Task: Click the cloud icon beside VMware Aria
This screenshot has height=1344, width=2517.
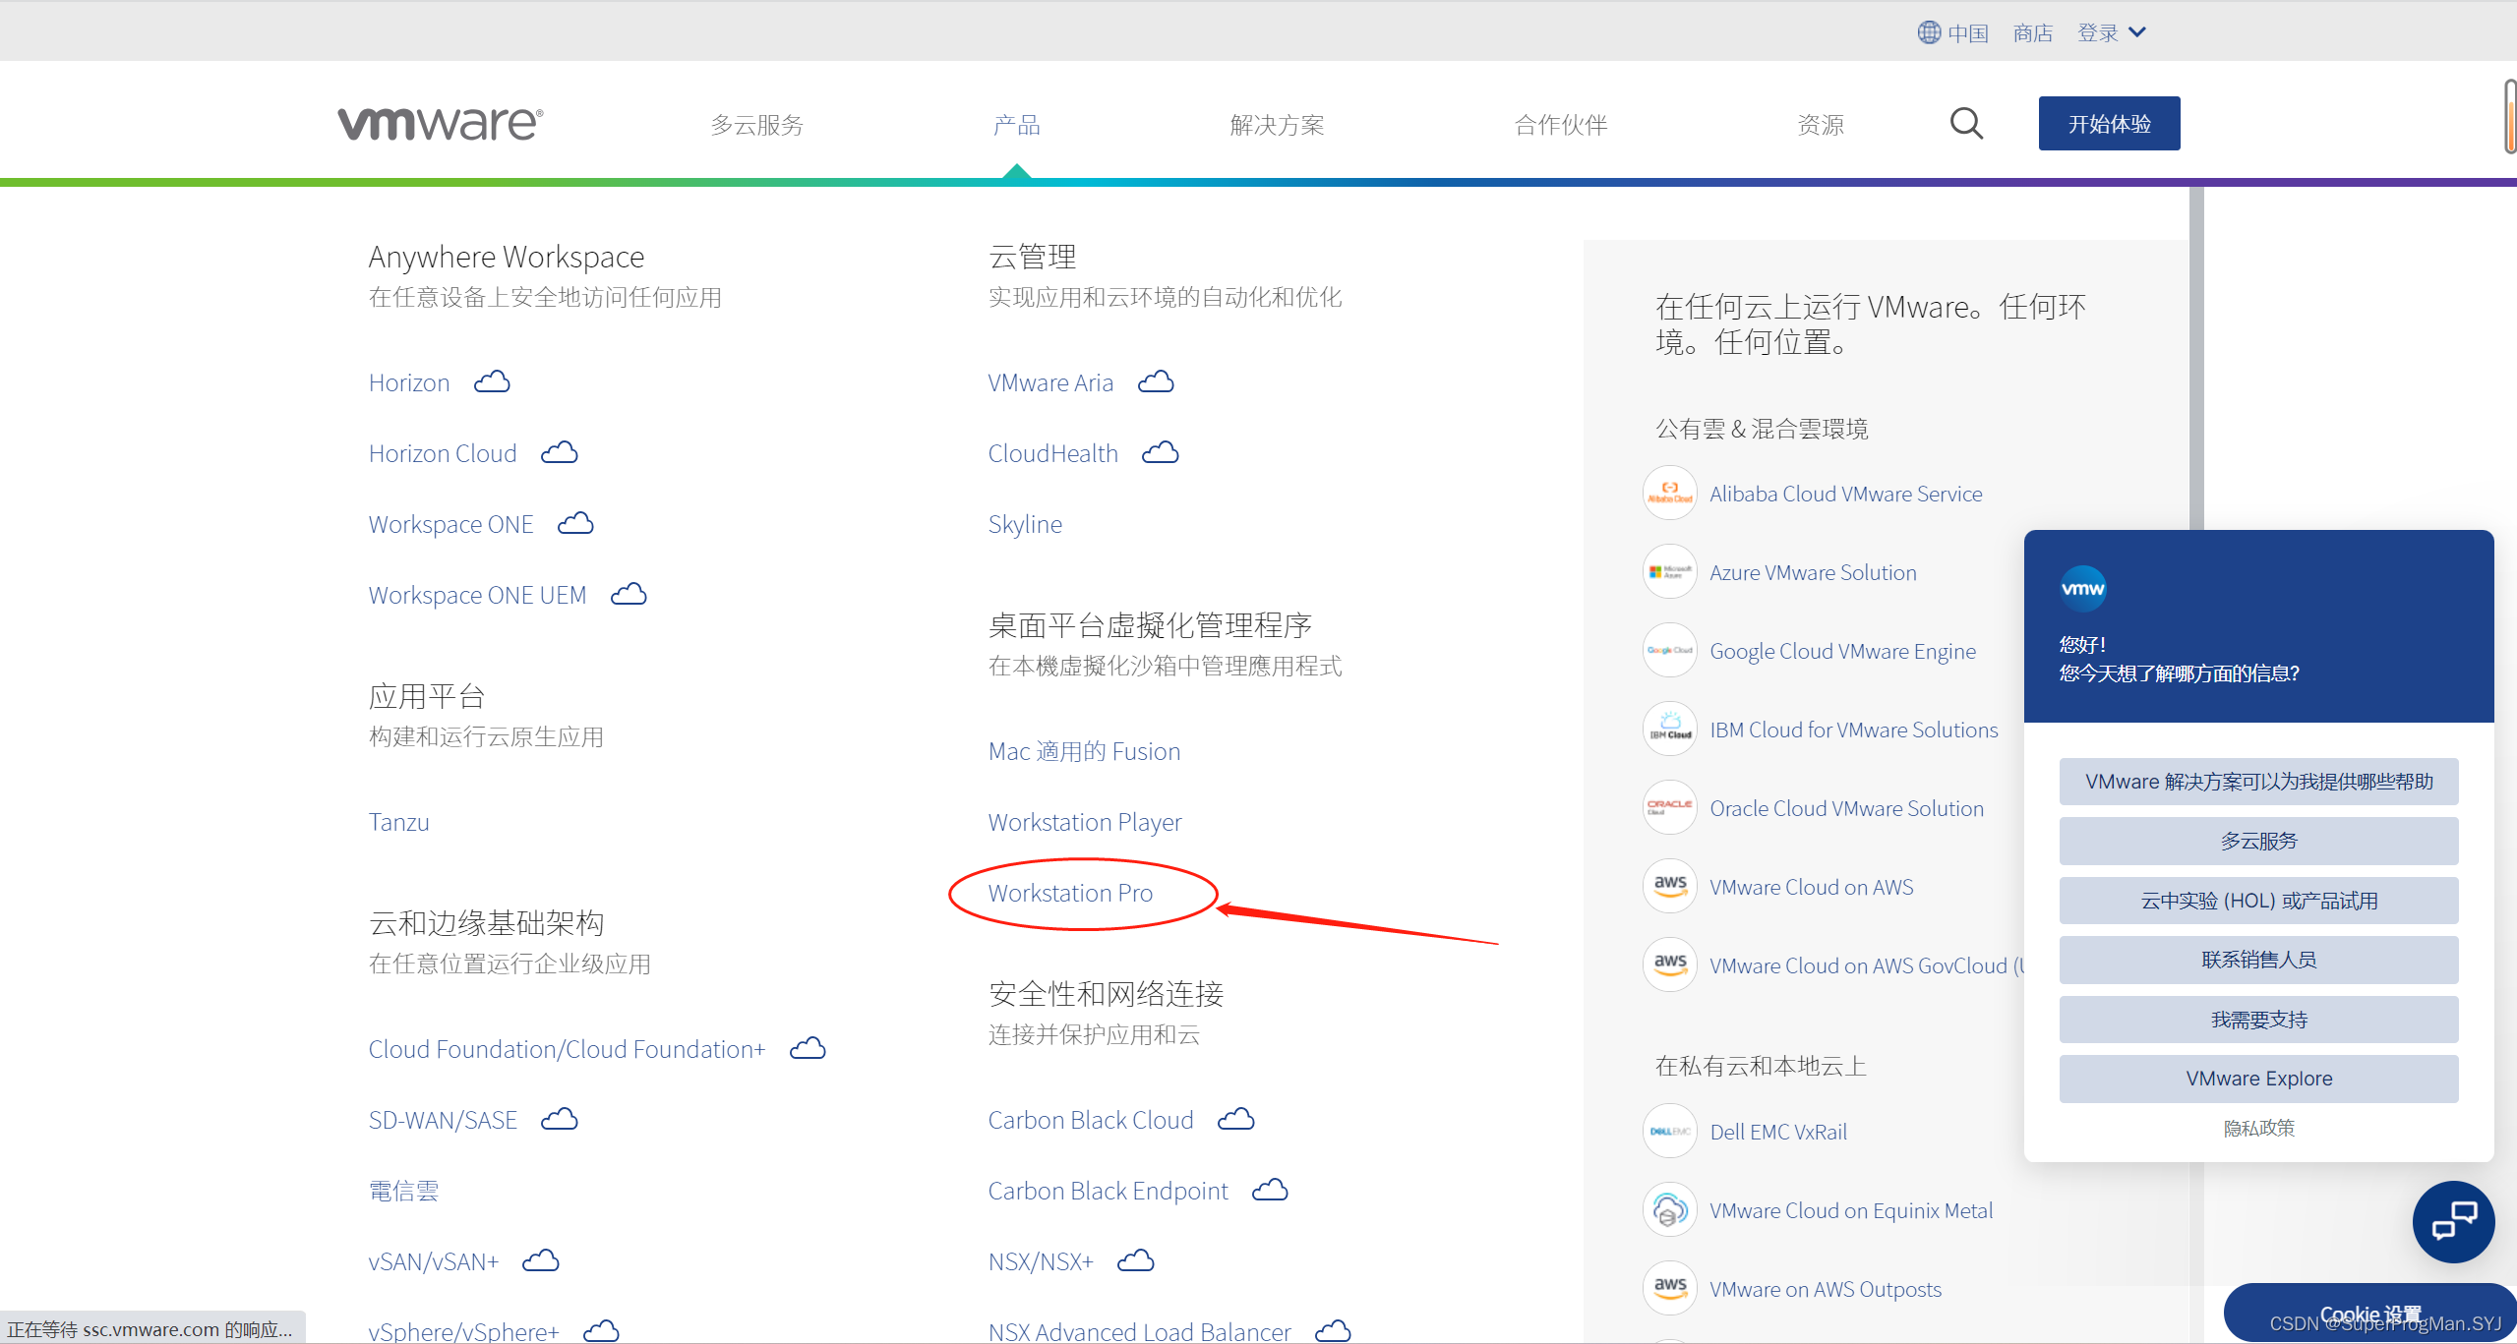Action: tap(1156, 381)
